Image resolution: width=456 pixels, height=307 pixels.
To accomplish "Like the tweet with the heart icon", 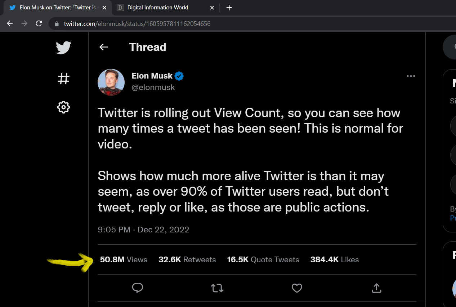I will [297, 288].
